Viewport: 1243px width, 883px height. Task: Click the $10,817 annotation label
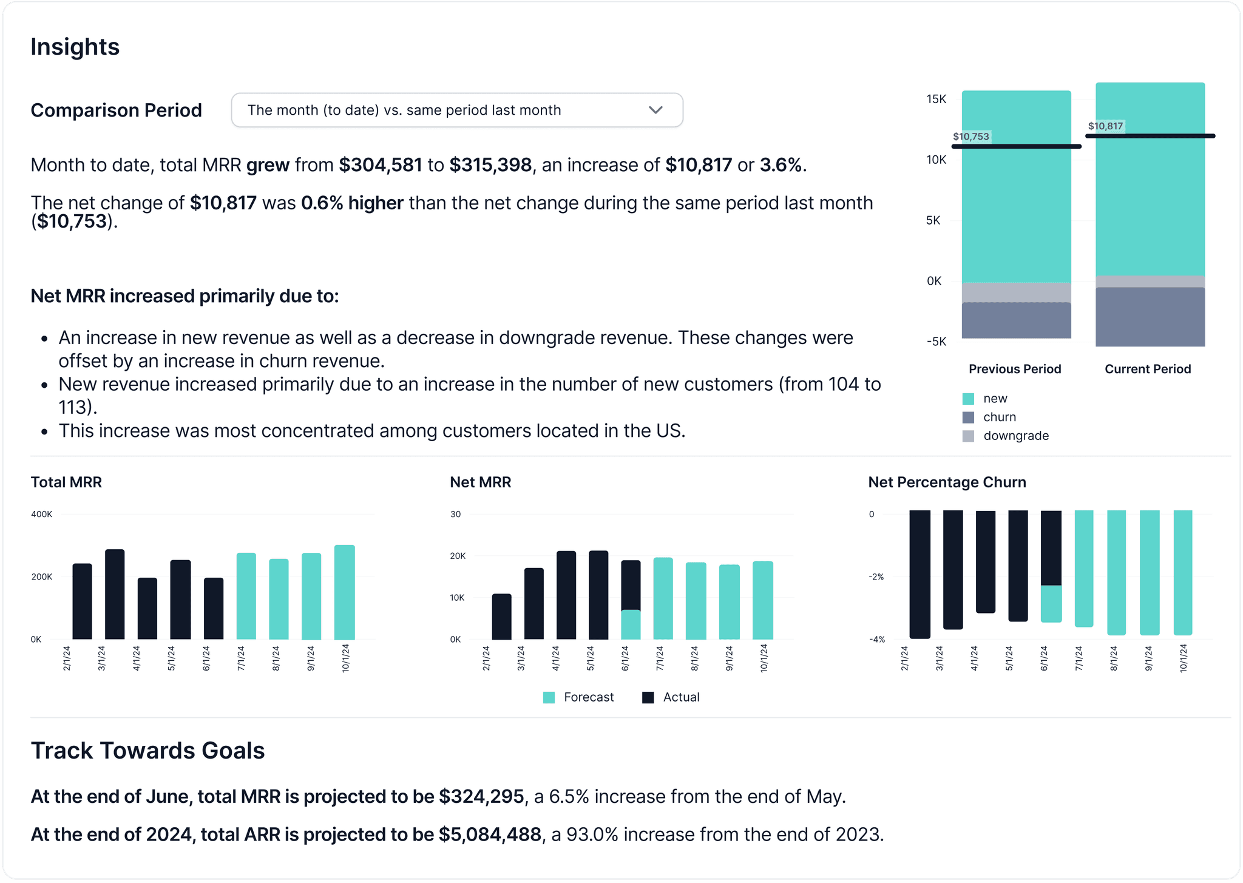pos(1106,126)
